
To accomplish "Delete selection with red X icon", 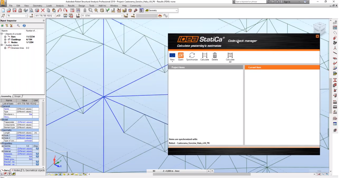I will coord(43,10).
